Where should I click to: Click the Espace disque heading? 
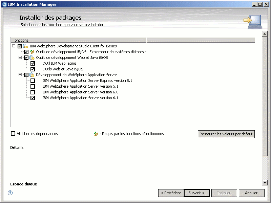pyautogui.click(x=24, y=184)
